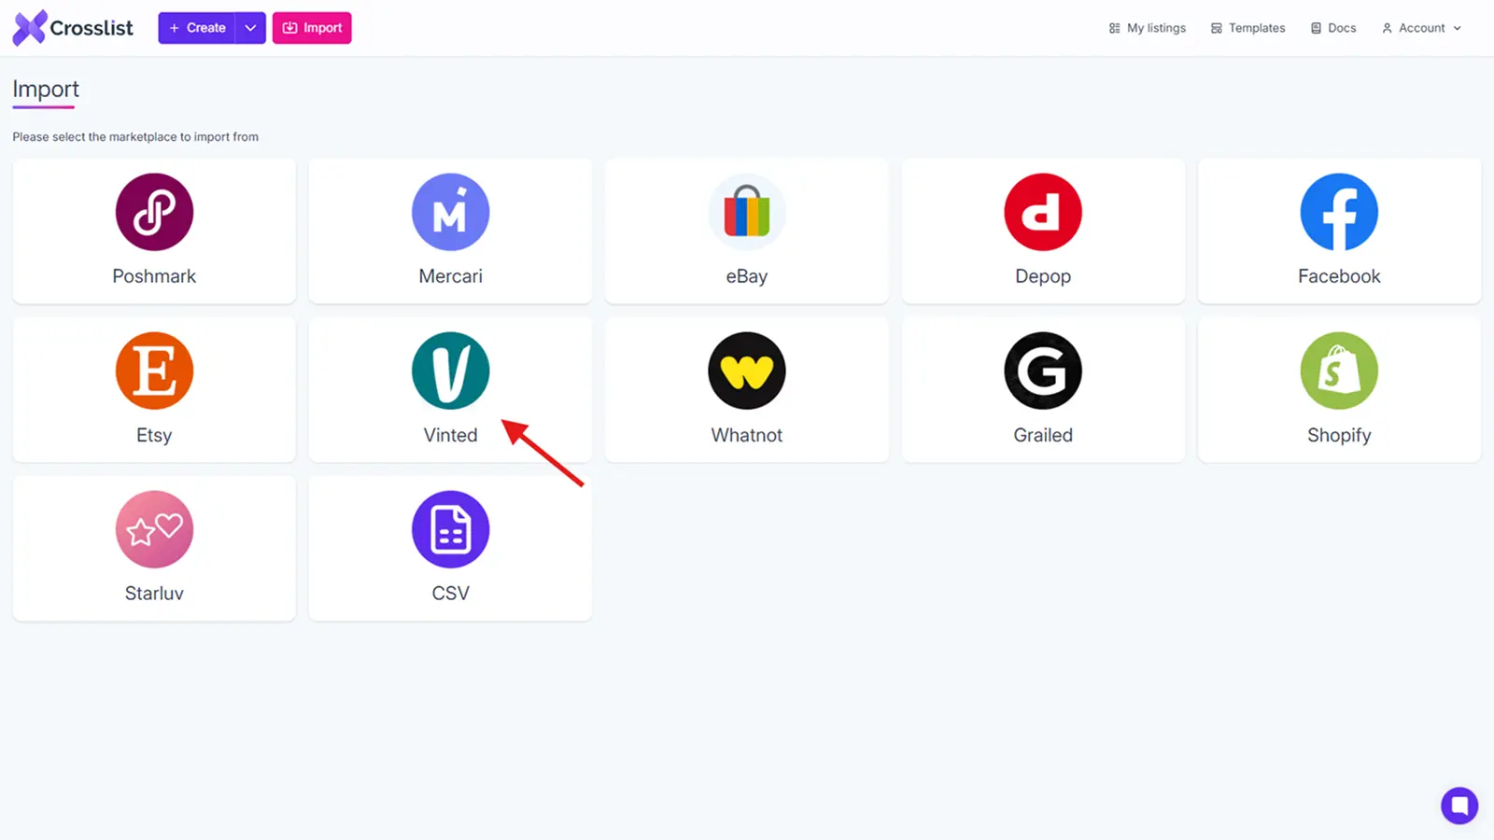Expand the Account menu

coord(1421,28)
